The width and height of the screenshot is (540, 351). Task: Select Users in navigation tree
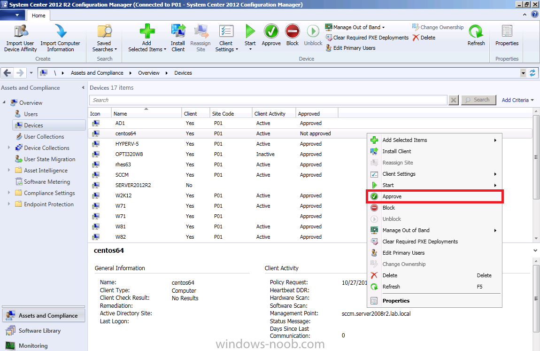coord(31,114)
